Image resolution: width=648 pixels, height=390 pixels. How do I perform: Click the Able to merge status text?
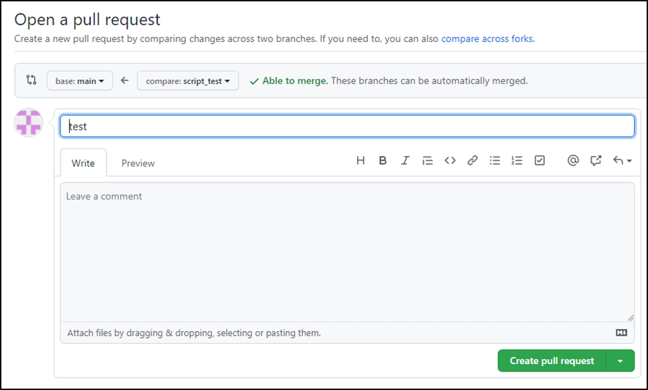point(295,81)
